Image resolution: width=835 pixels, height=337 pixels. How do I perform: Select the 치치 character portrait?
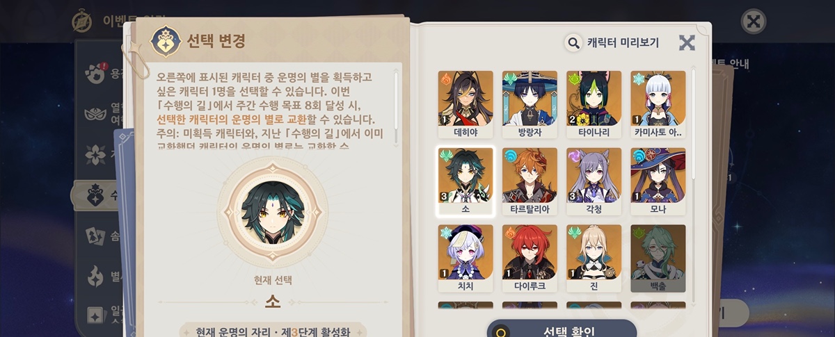click(x=466, y=258)
